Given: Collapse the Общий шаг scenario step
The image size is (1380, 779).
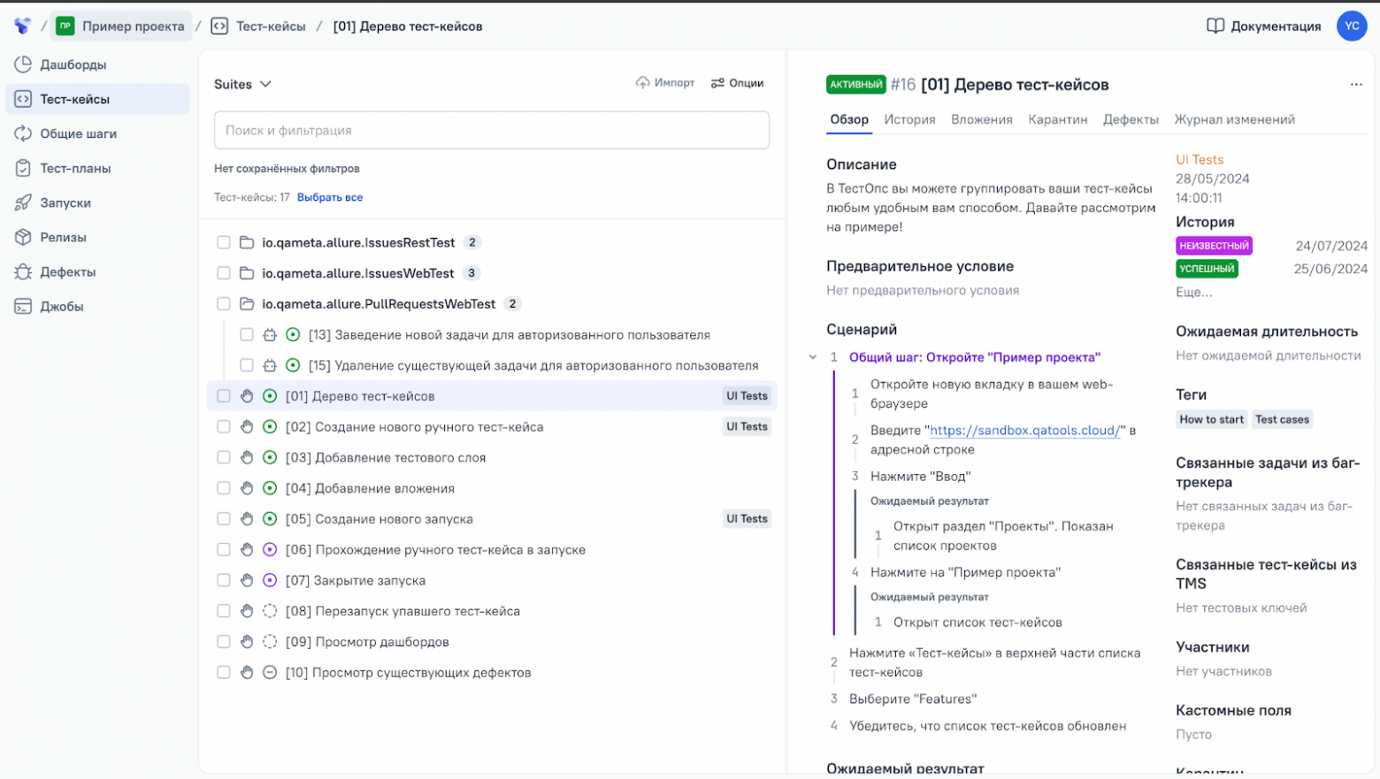Looking at the screenshot, I should pyautogui.click(x=813, y=357).
